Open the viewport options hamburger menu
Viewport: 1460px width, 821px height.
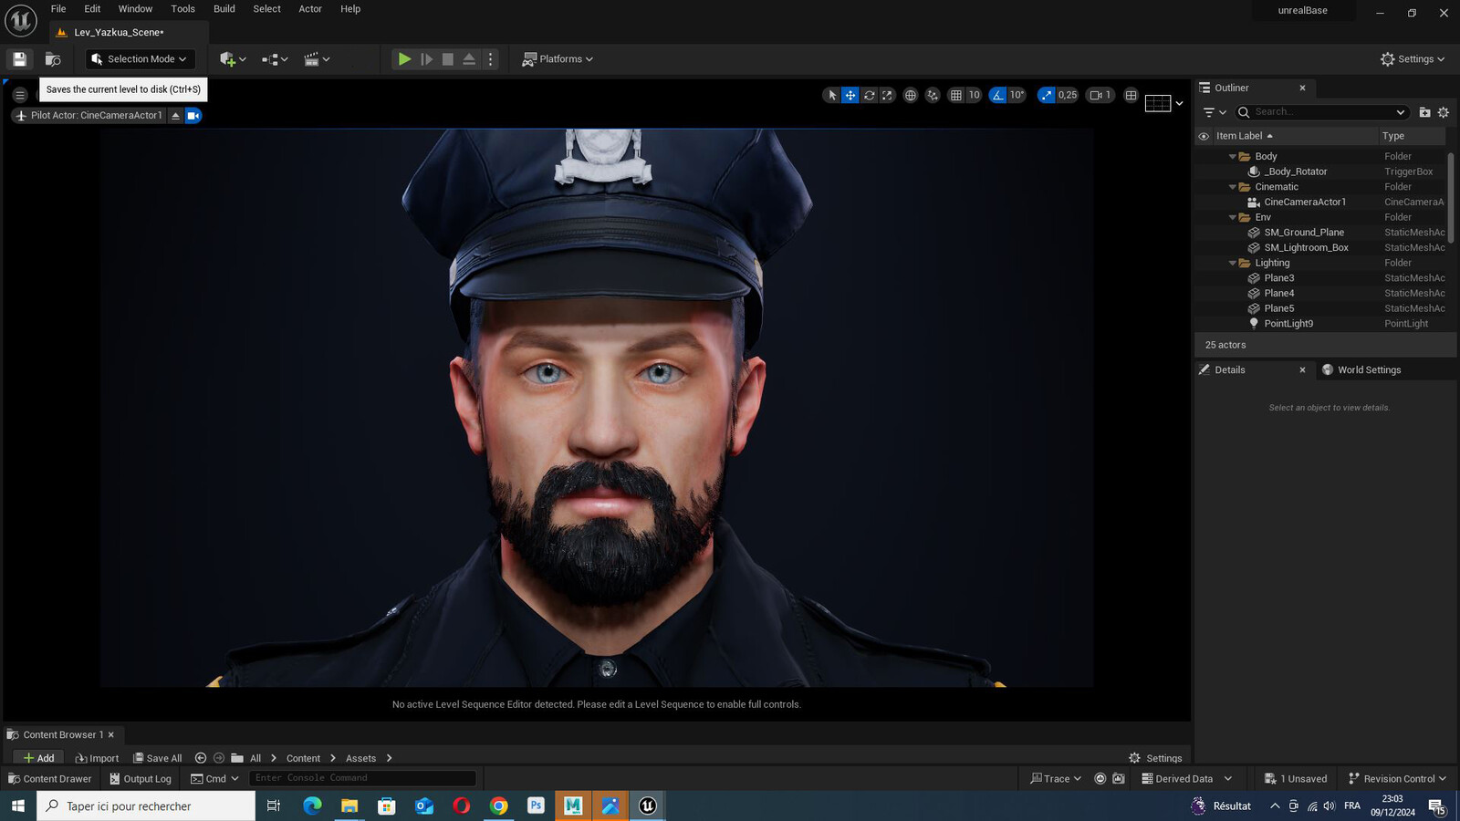coord(20,95)
